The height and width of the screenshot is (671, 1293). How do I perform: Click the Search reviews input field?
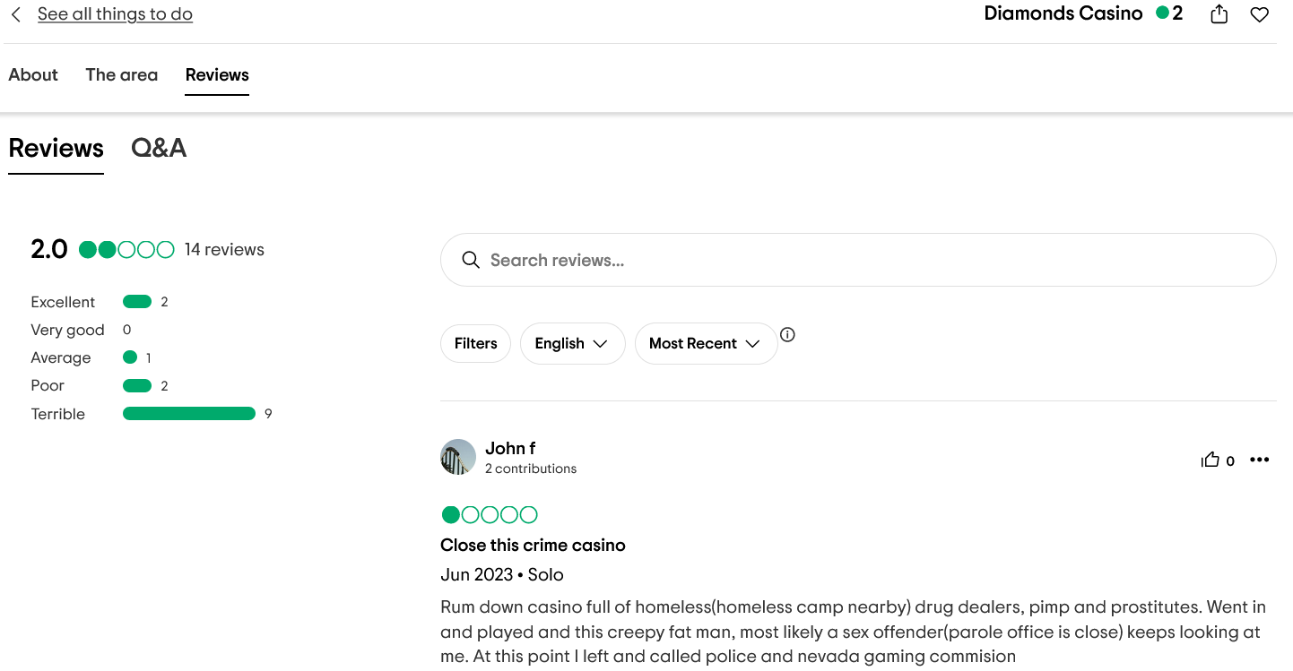(858, 260)
